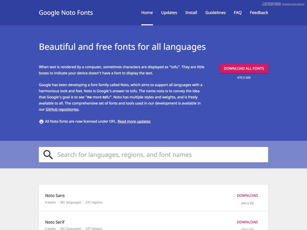This screenshot has width=307, height=230.
Task: Open the FAQ page
Action: point(238,13)
